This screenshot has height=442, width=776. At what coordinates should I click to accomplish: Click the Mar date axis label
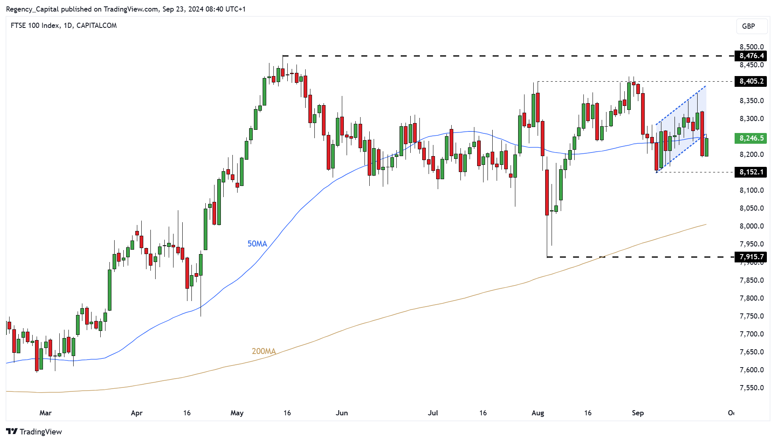point(45,413)
